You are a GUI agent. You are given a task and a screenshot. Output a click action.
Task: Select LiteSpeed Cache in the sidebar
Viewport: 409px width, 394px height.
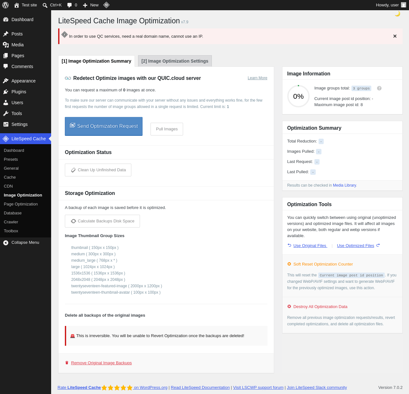(26, 139)
